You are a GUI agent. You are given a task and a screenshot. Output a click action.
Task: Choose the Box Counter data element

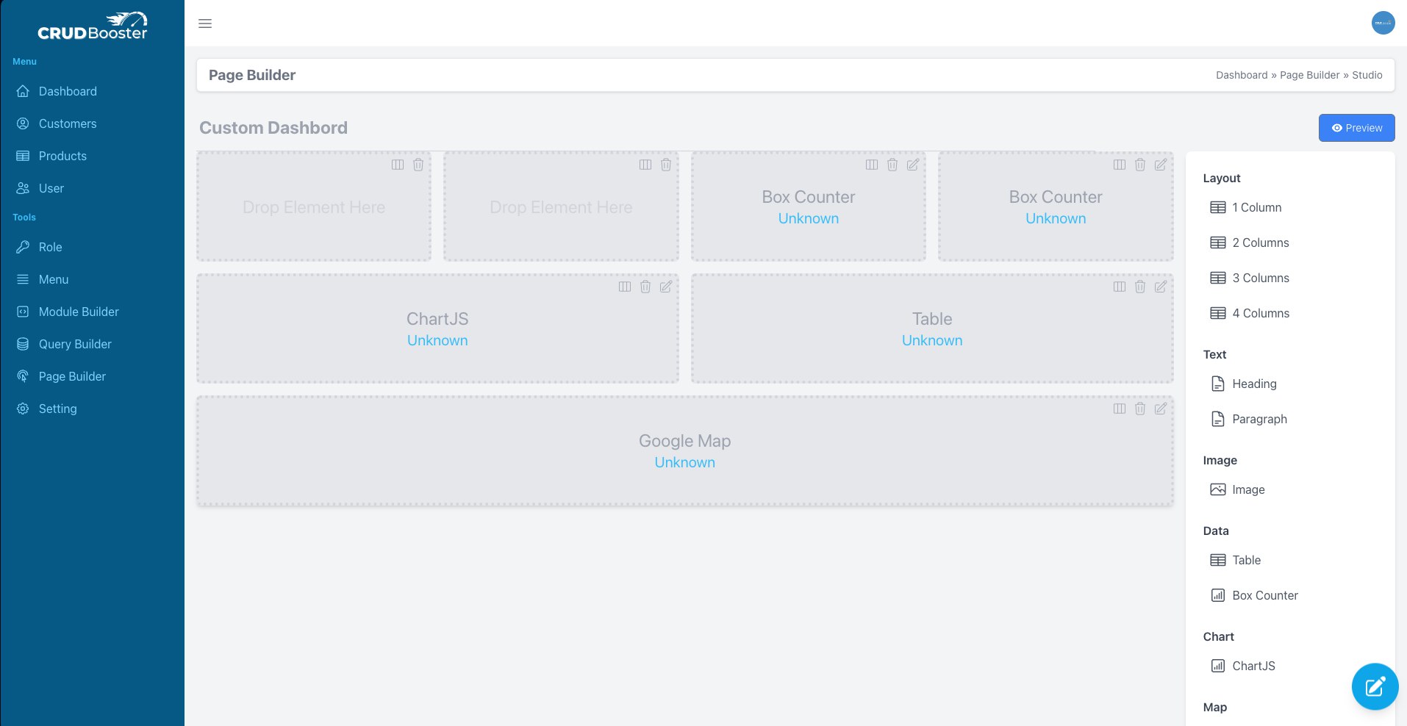click(x=1264, y=595)
